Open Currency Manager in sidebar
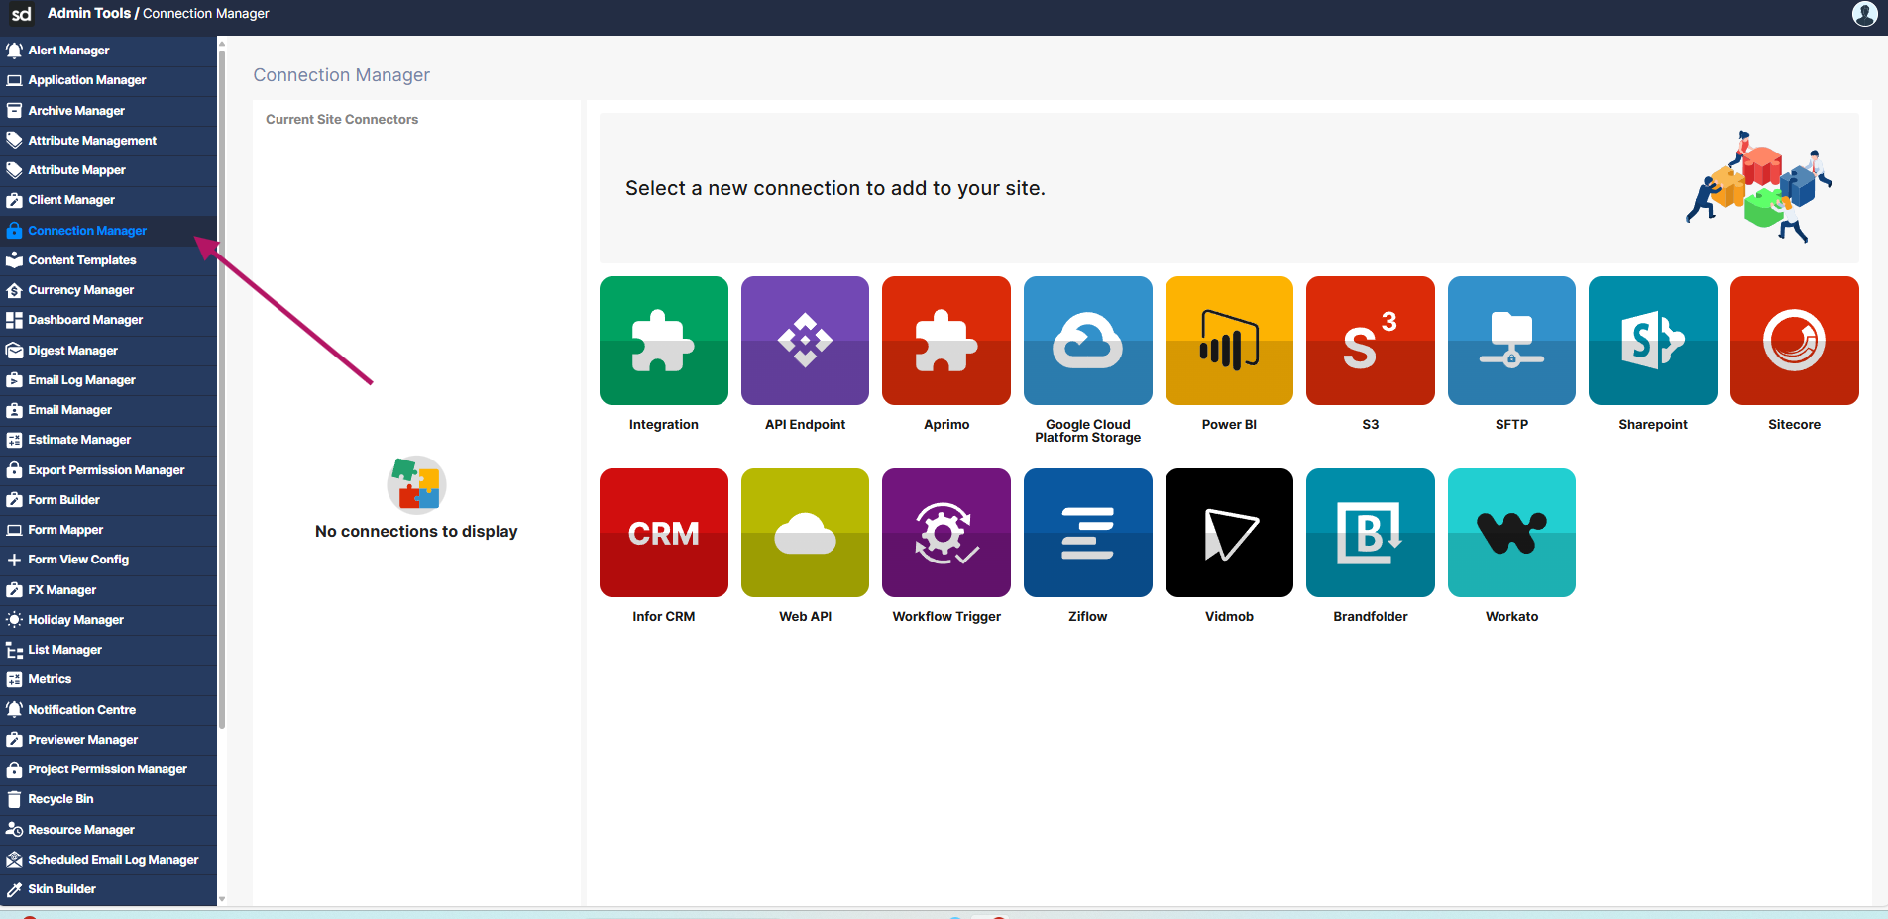The height and width of the screenshot is (919, 1888). [108, 290]
